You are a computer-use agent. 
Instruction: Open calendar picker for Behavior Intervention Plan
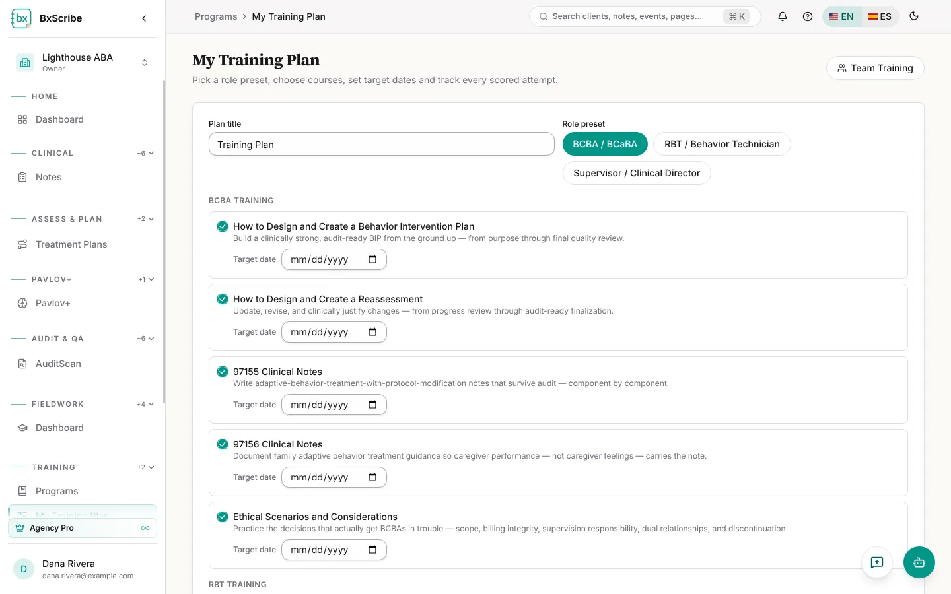[x=372, y=259]
